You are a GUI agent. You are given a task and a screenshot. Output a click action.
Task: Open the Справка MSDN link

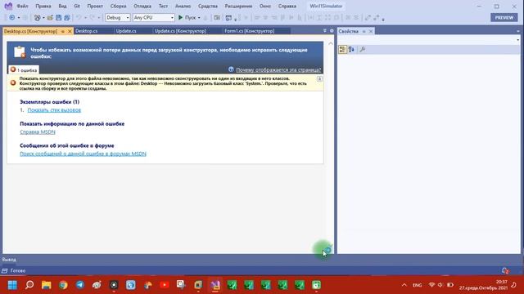(x=38, y=132)
